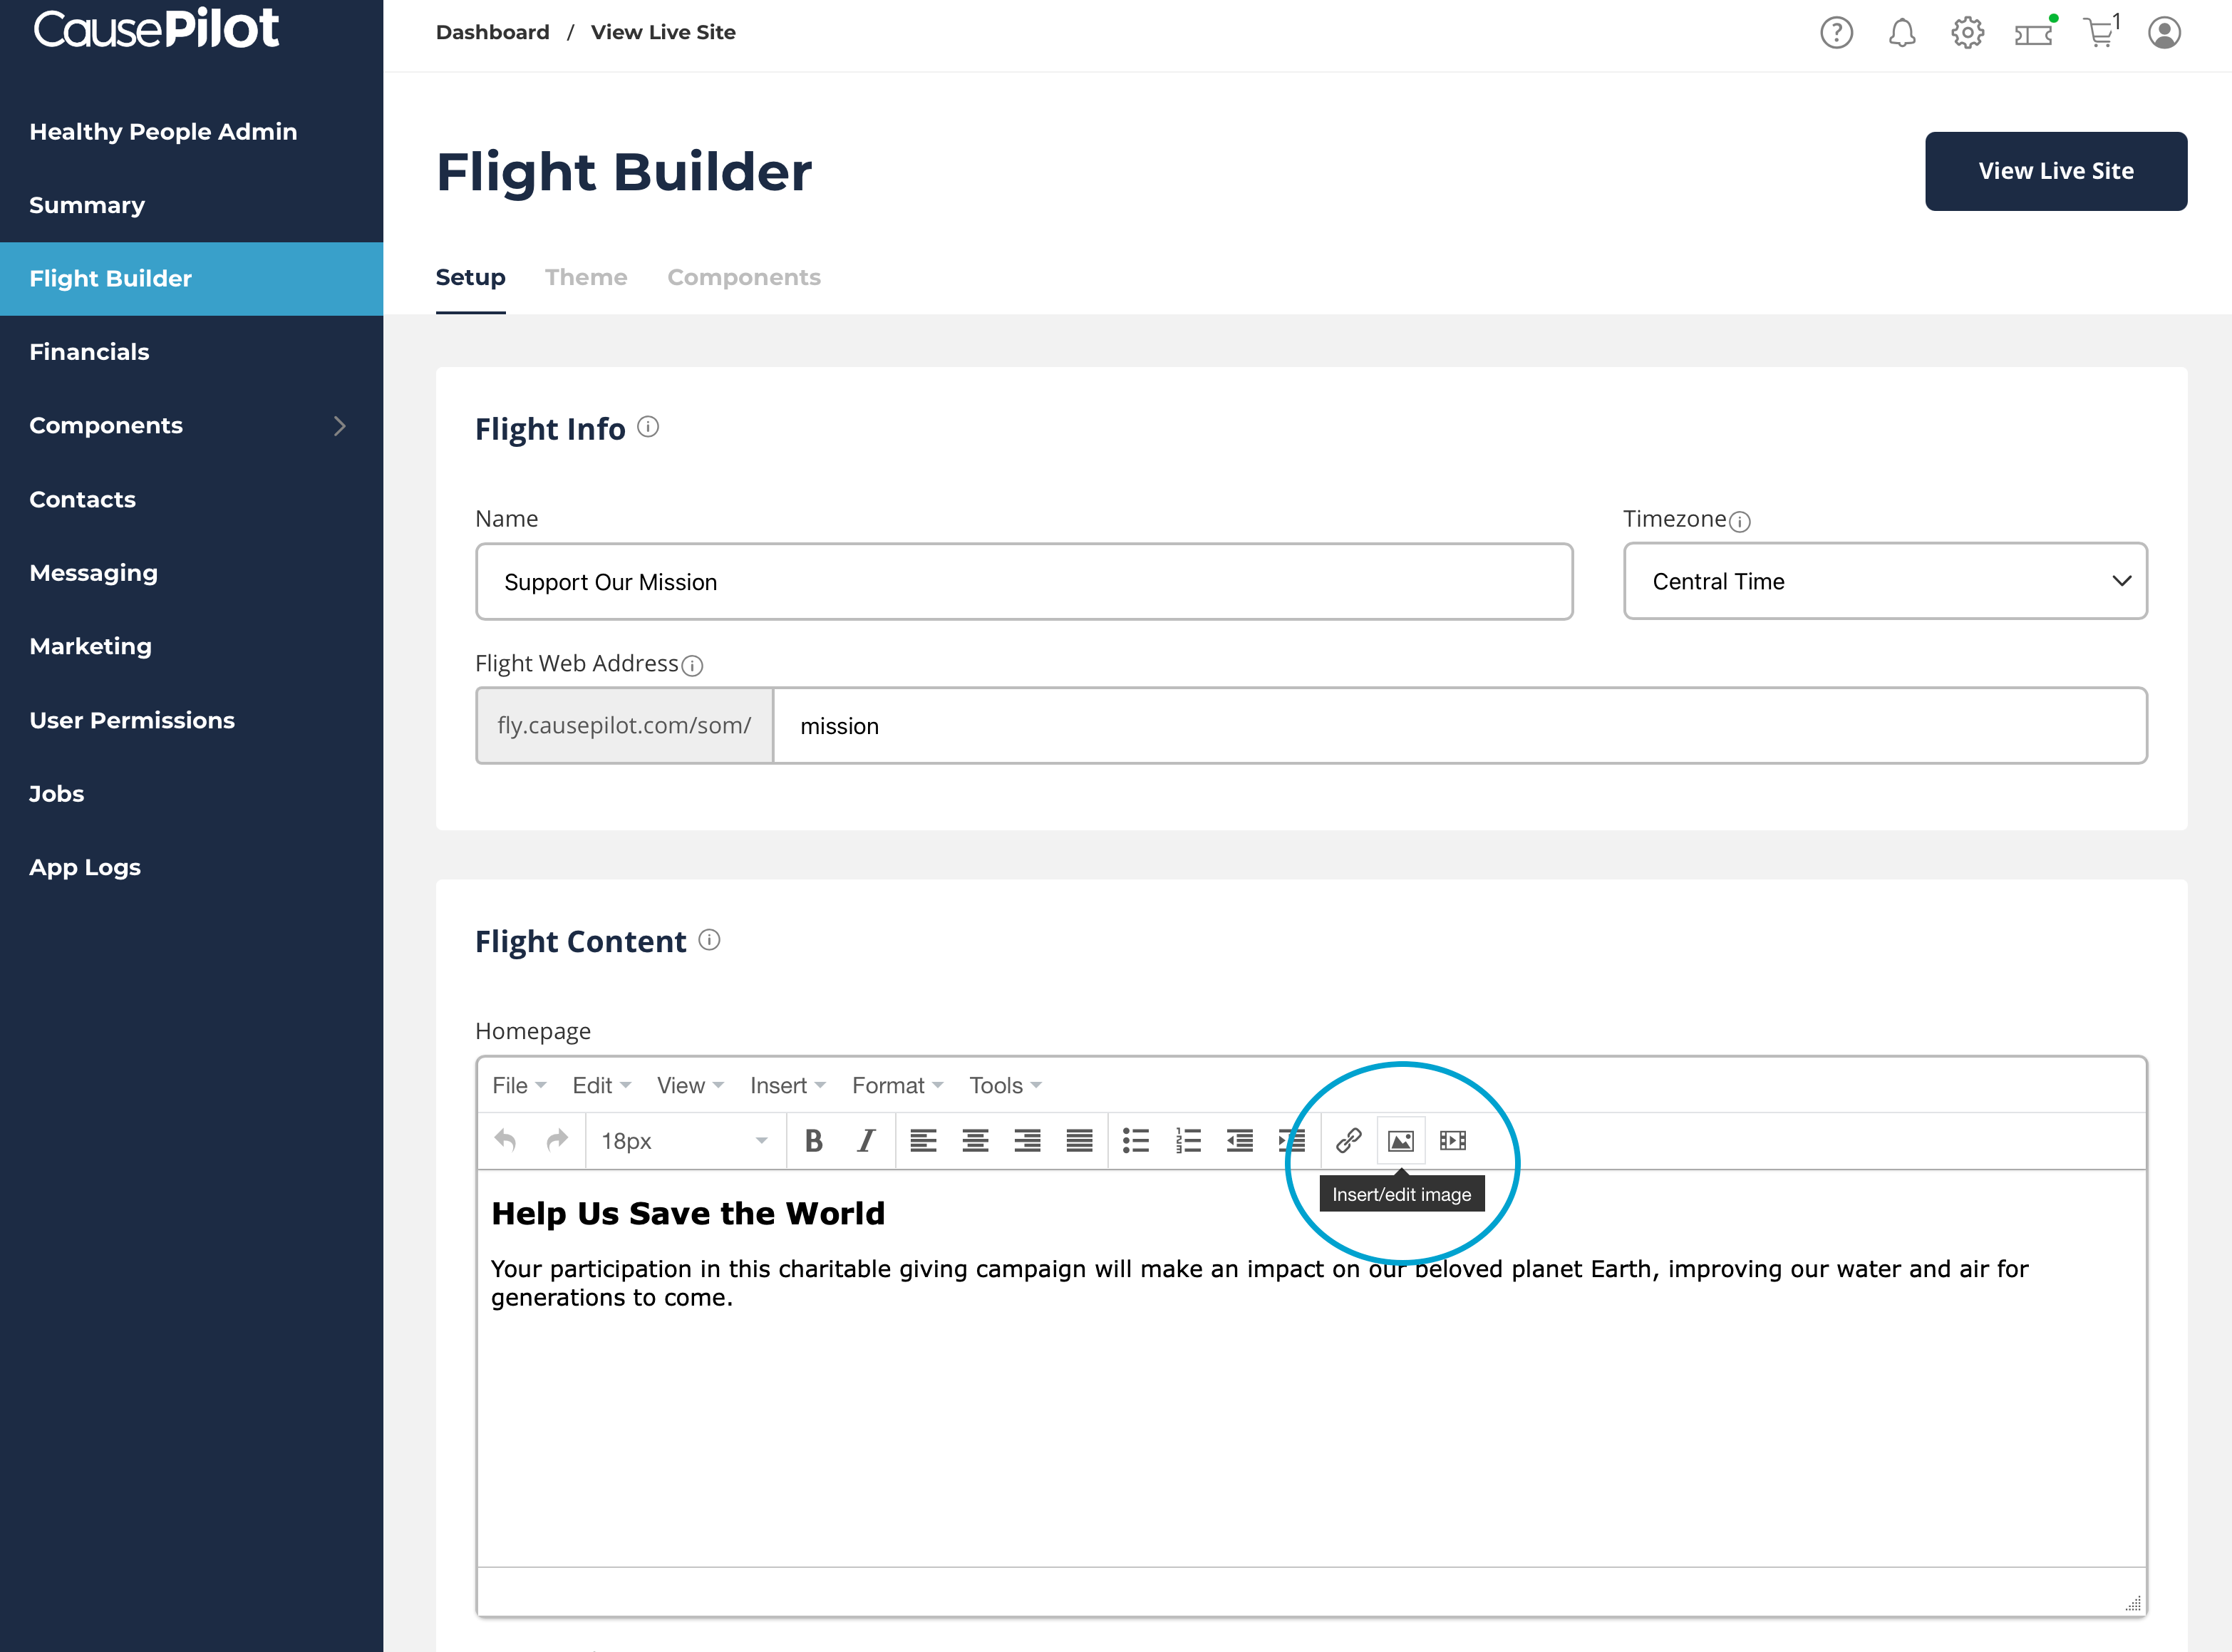
Task: Expand the Components sidebar submenu
Action: (x=339, y=426)
